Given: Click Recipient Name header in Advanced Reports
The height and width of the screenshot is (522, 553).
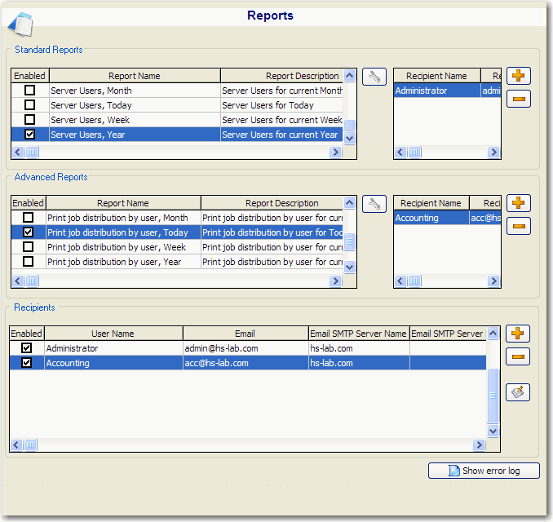Looking at the screenshot, I should pyautogui.click(x=431, y=203).
